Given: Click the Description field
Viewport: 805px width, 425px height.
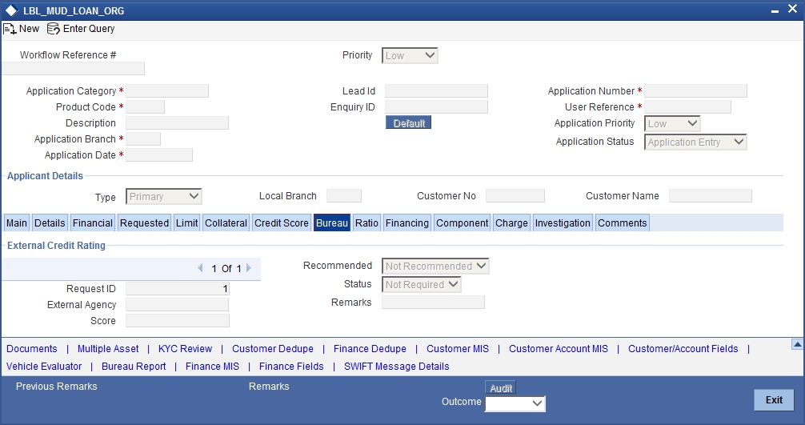Looking at the screenshot, I should point(177,122).
